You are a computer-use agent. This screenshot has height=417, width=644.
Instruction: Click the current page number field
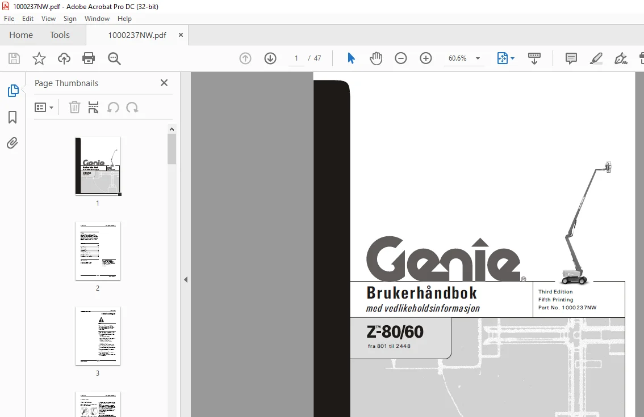coord(296,58)
